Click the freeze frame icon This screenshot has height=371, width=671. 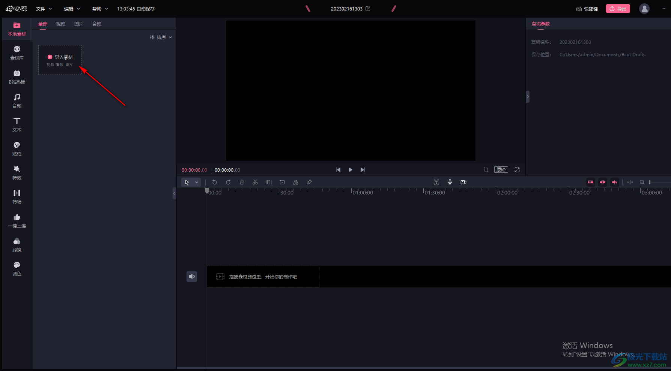click(x=269, y=182)
